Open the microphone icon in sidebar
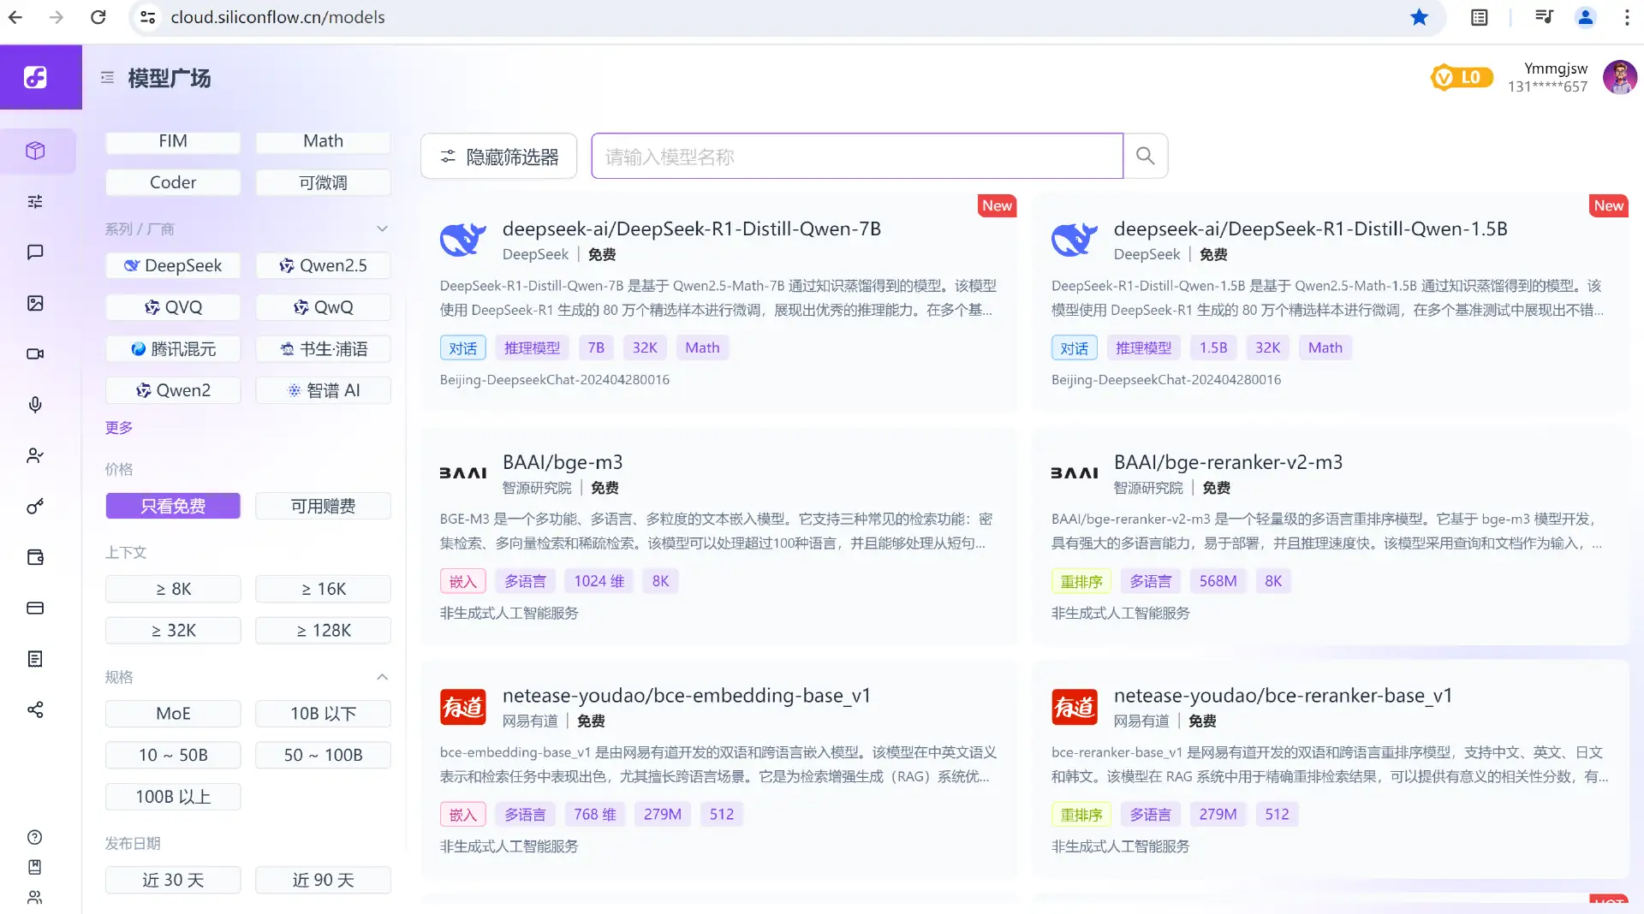The width and height of the screenshot is (1644, 914). [35, 405]
